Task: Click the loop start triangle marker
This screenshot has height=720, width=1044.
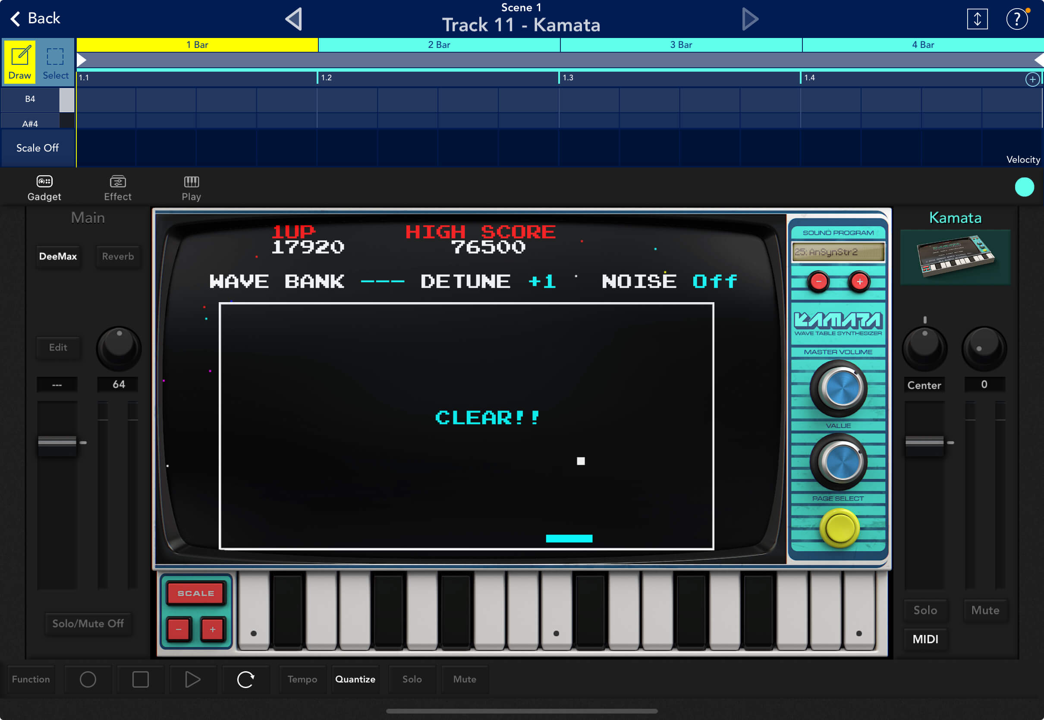Action: 81,60
